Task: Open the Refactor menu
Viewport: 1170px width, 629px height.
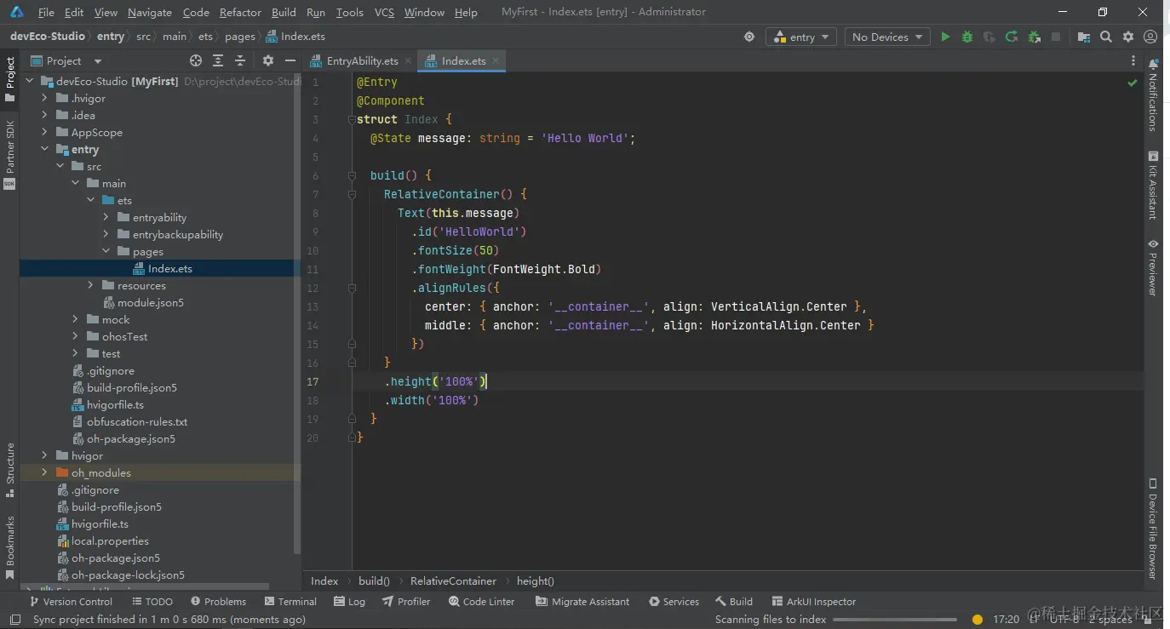Action: pyautogui.click(x=240, y=12)
